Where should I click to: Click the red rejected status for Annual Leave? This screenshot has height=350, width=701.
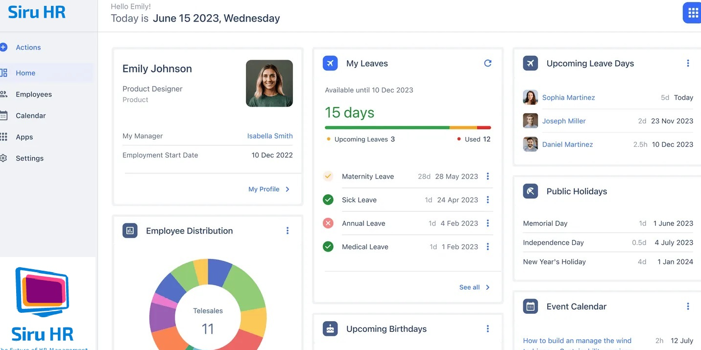click(328, 223)
